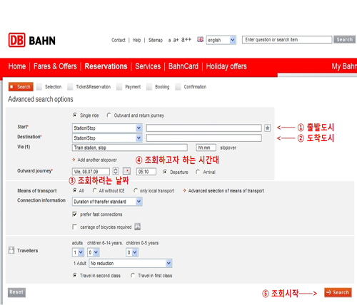The height and width of the screenshot is (305, 357).
Task: Choose Travel in first class
Action: click(133, 275)
